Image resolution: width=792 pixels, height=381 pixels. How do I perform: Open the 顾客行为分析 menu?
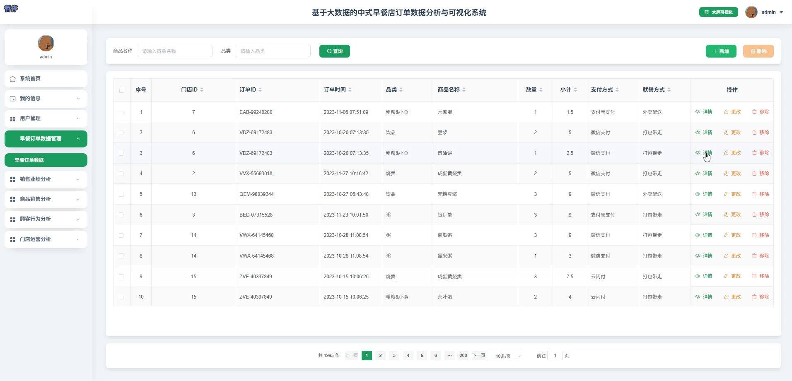(46, 219)
